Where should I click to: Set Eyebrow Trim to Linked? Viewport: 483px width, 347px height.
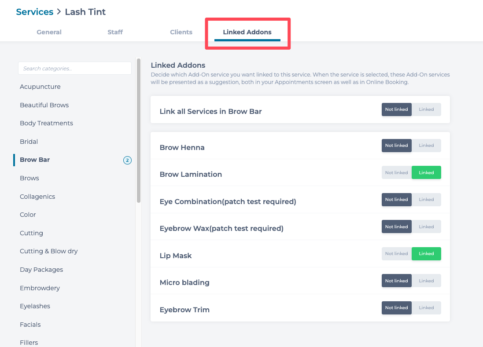pos(426,308)
